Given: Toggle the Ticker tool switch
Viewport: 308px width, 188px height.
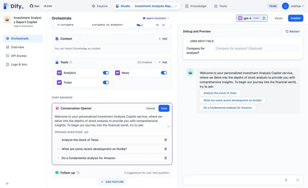Looking at the screenshot, I should pos(106,82).
